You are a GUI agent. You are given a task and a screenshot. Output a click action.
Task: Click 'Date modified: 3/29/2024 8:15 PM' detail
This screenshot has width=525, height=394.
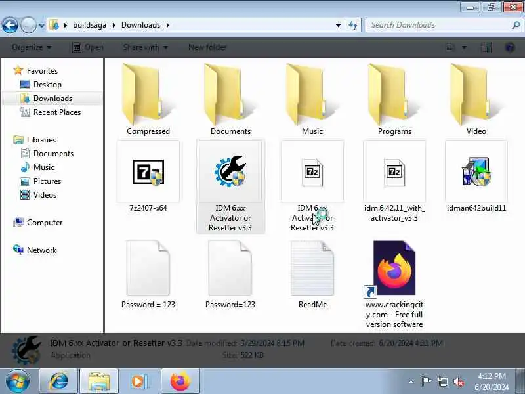pyautogui.click(x=245, y=343)
